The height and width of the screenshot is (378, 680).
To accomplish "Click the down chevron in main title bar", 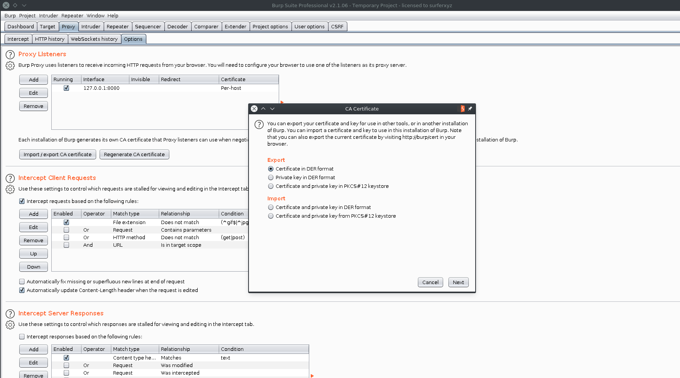I will point(24,5).
